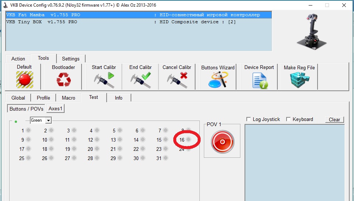Image resolution: width=354 pixels, height=201 pixels.
Task: Select the Profile tab
Action: tap(43, 98)
